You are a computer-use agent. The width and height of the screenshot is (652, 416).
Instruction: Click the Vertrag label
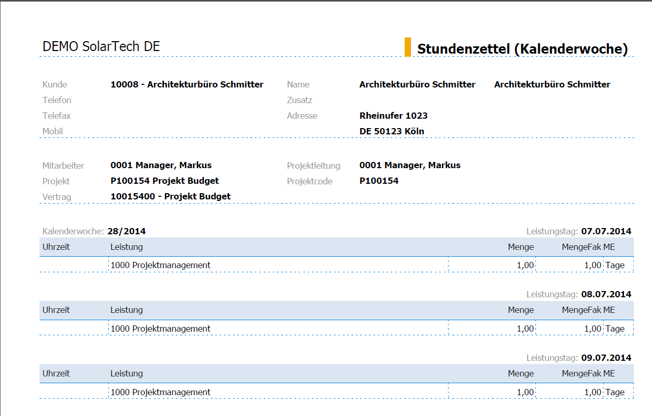56,197
